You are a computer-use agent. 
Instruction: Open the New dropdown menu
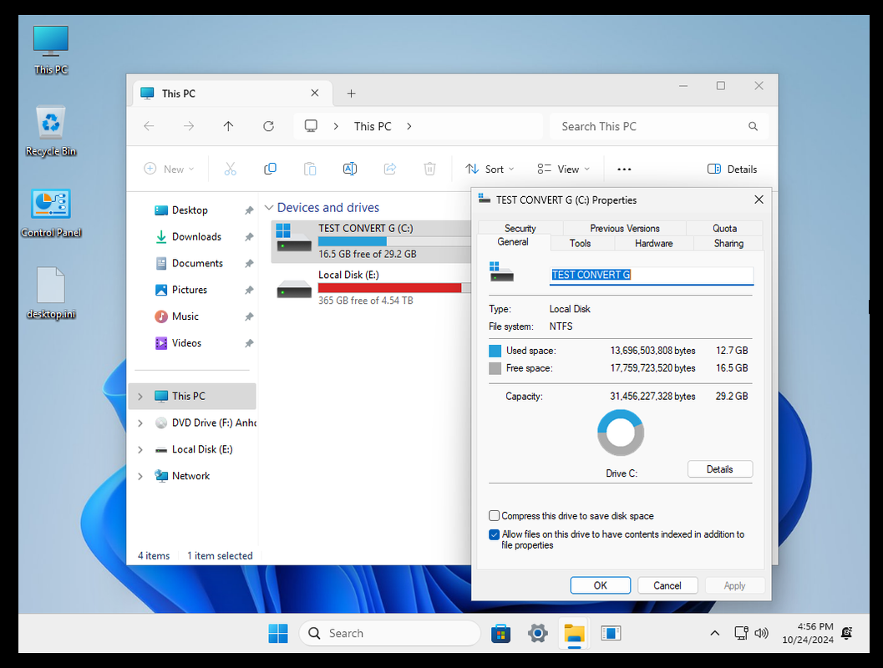[169, 169]
